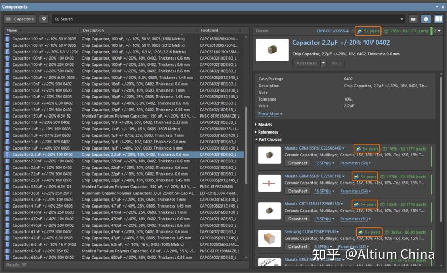This screenshot has width=447, height=273.
Task: Open Murata GRM155R61C225KE11D part dropdown
Action: click(x=343, y=176)
